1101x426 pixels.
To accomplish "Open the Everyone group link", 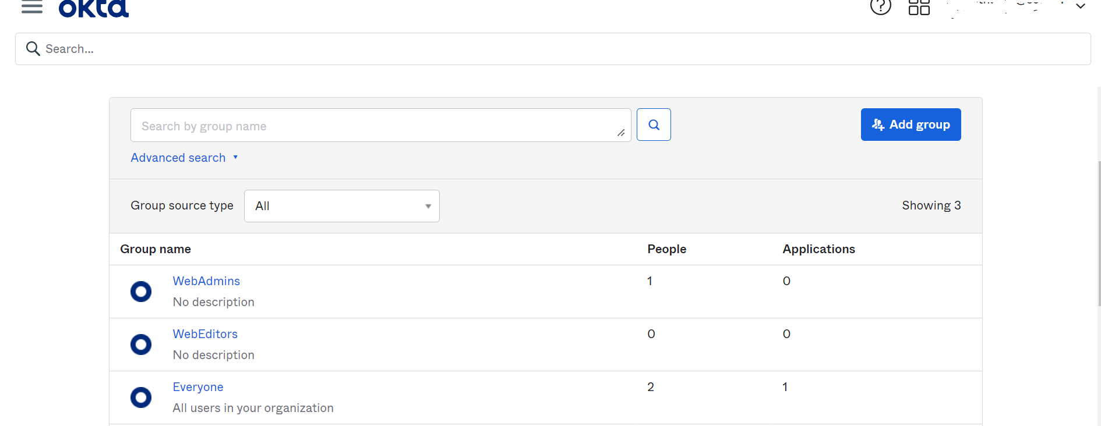I will (x=198, y=387).
